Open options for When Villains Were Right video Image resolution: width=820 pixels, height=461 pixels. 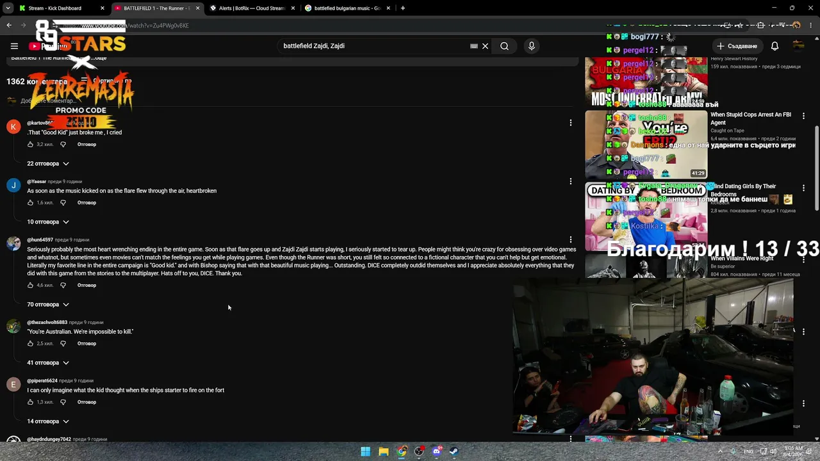(x=803, y=259)
